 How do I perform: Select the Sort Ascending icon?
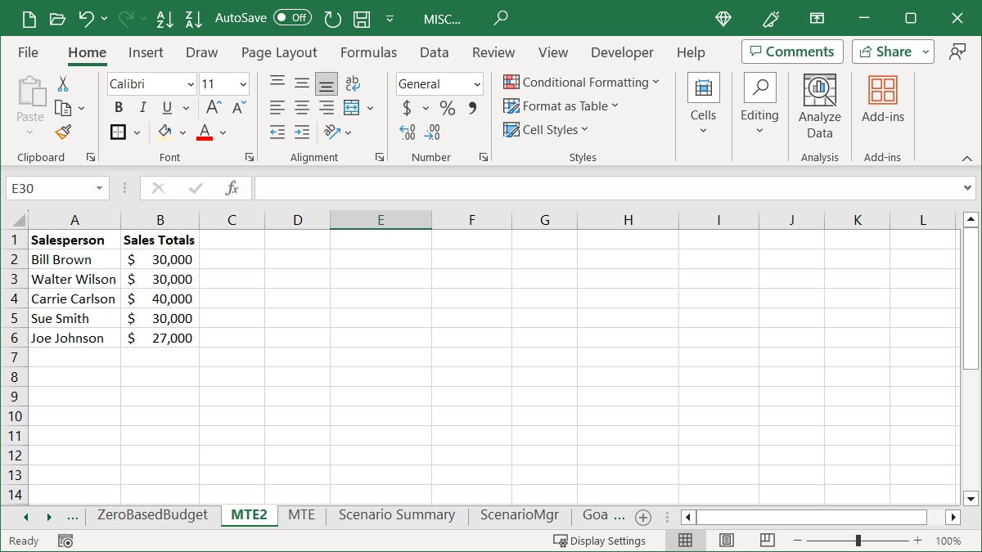(165, 19)
